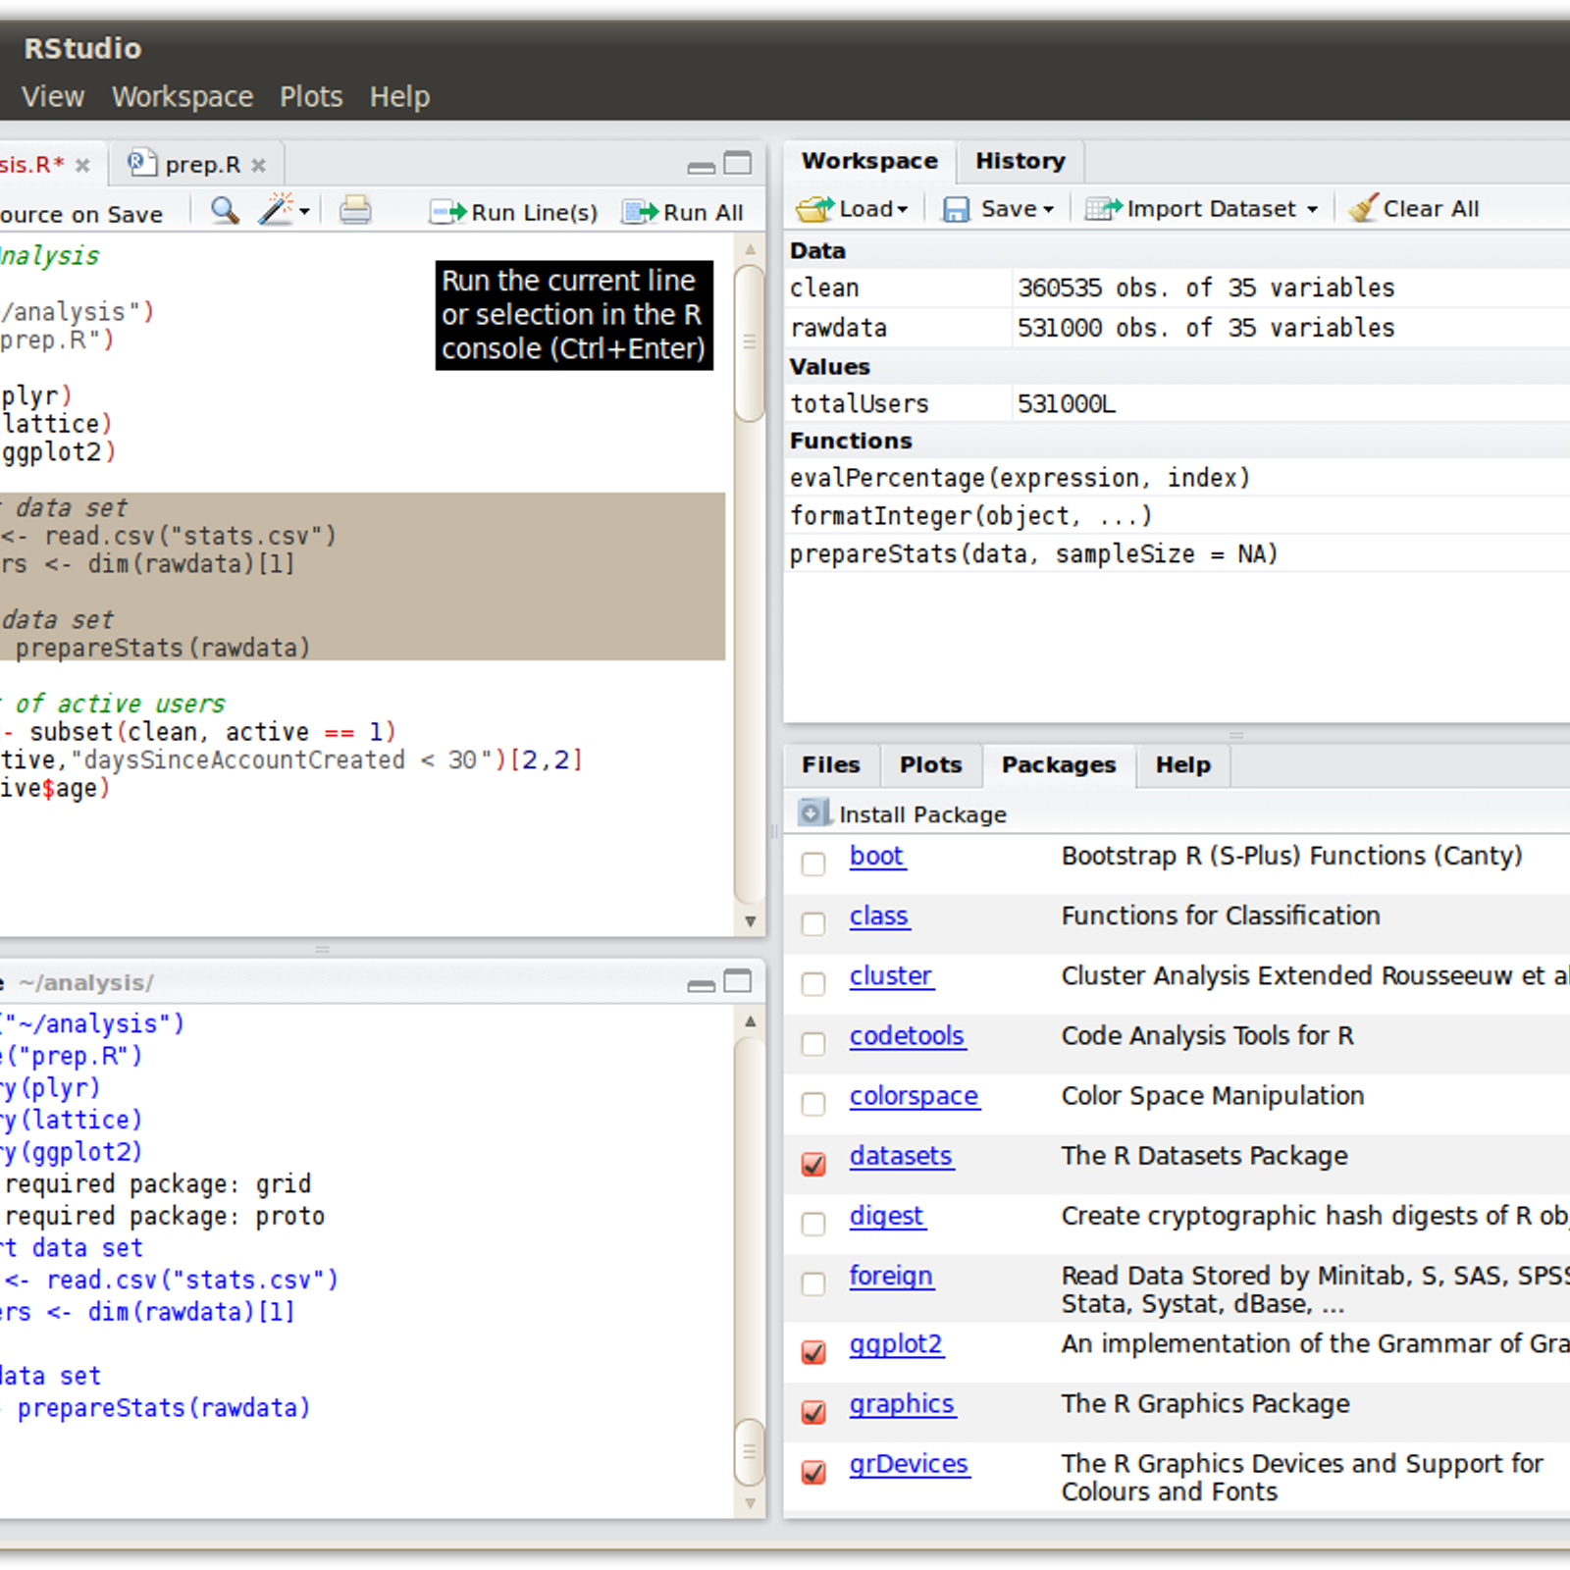This screenshot has height=1570, width=1570.
Task: Click the magnifier Find icon in editor toolbar
Action: 226,210
